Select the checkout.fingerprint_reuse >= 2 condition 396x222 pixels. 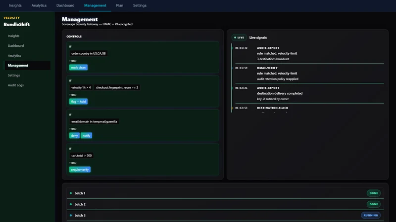click(117, 88)
